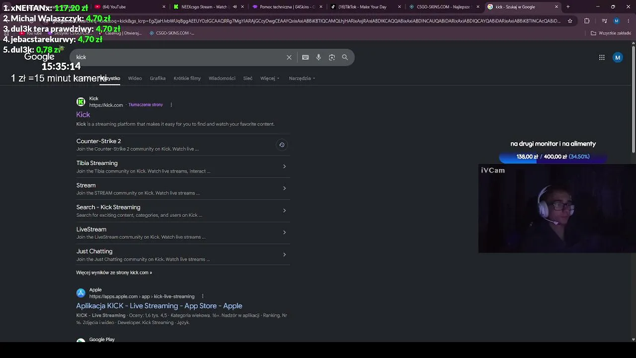Open 'Aplikacja KICK - Live Streaming' App Store link
The image size is (636, 358).
(x=159, y=306)
